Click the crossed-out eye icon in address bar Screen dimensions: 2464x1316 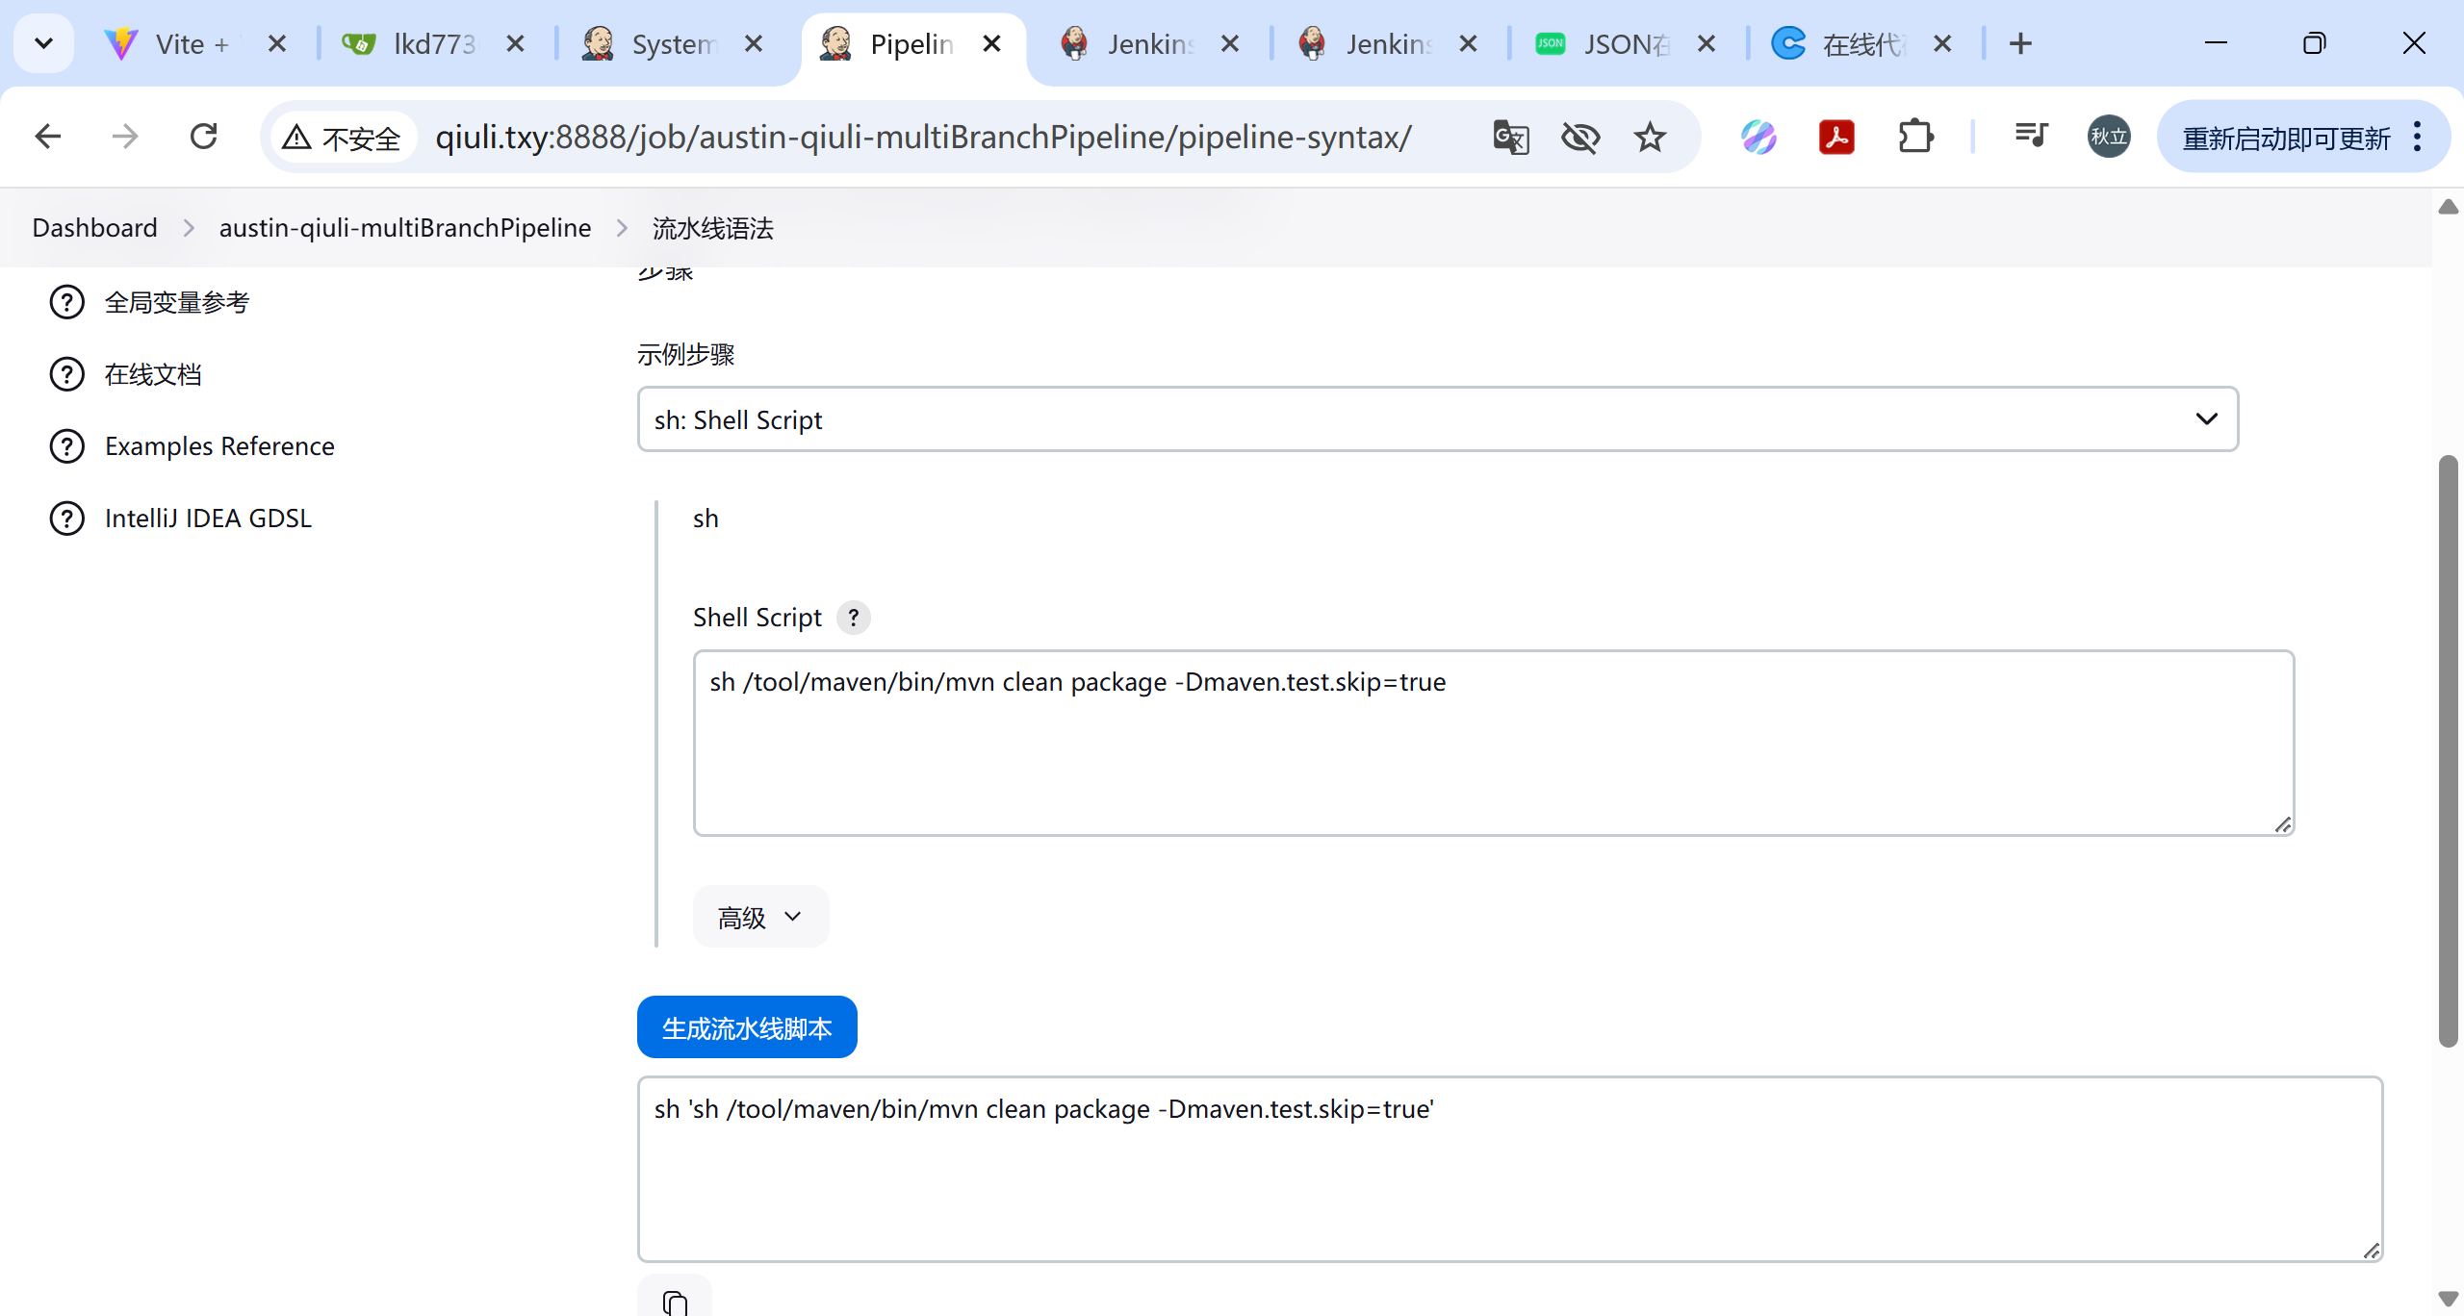(x=1579, y=138)
